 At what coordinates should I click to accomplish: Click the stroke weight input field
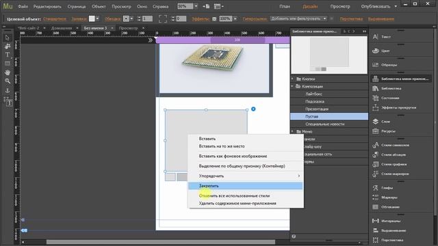pyautogui.click(x=147, y=18)
